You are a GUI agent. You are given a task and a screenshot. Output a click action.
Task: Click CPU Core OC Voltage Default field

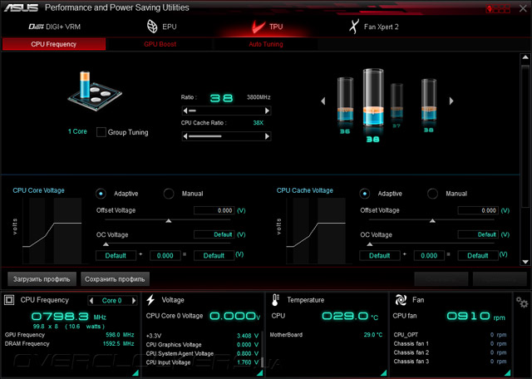click(x=214, y=234)
